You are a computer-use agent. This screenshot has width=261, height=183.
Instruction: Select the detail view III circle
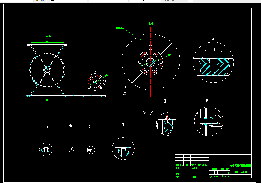click(x=91, y=150)
